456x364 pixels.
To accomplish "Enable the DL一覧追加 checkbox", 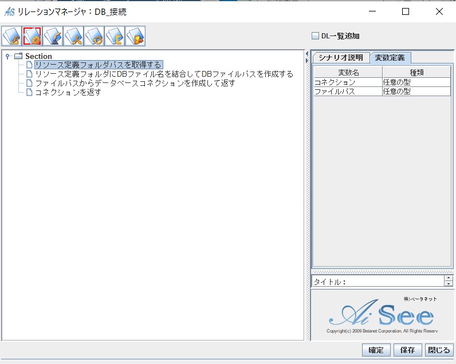I will pos(315,36).
